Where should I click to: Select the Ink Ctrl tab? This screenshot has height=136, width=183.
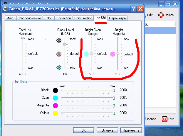tap(100, 18)
